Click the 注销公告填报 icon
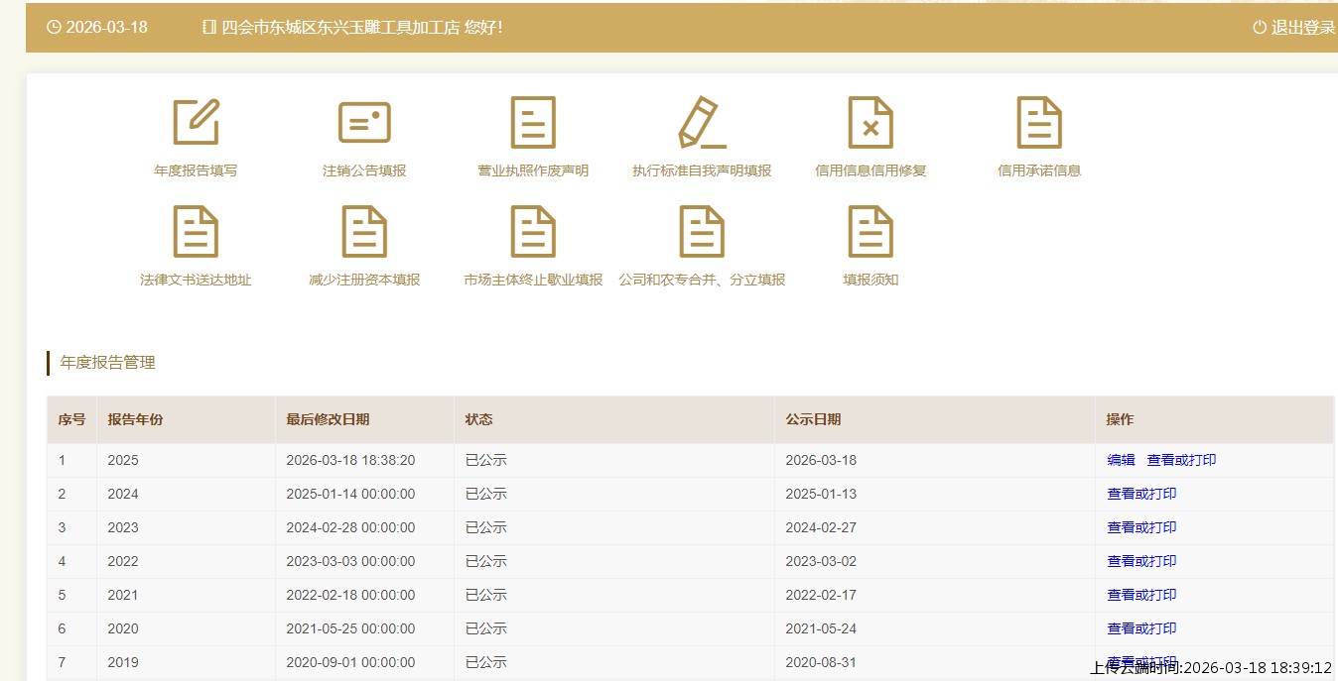The width and height of the screenshot is (1338, 681). coord(364,123)
